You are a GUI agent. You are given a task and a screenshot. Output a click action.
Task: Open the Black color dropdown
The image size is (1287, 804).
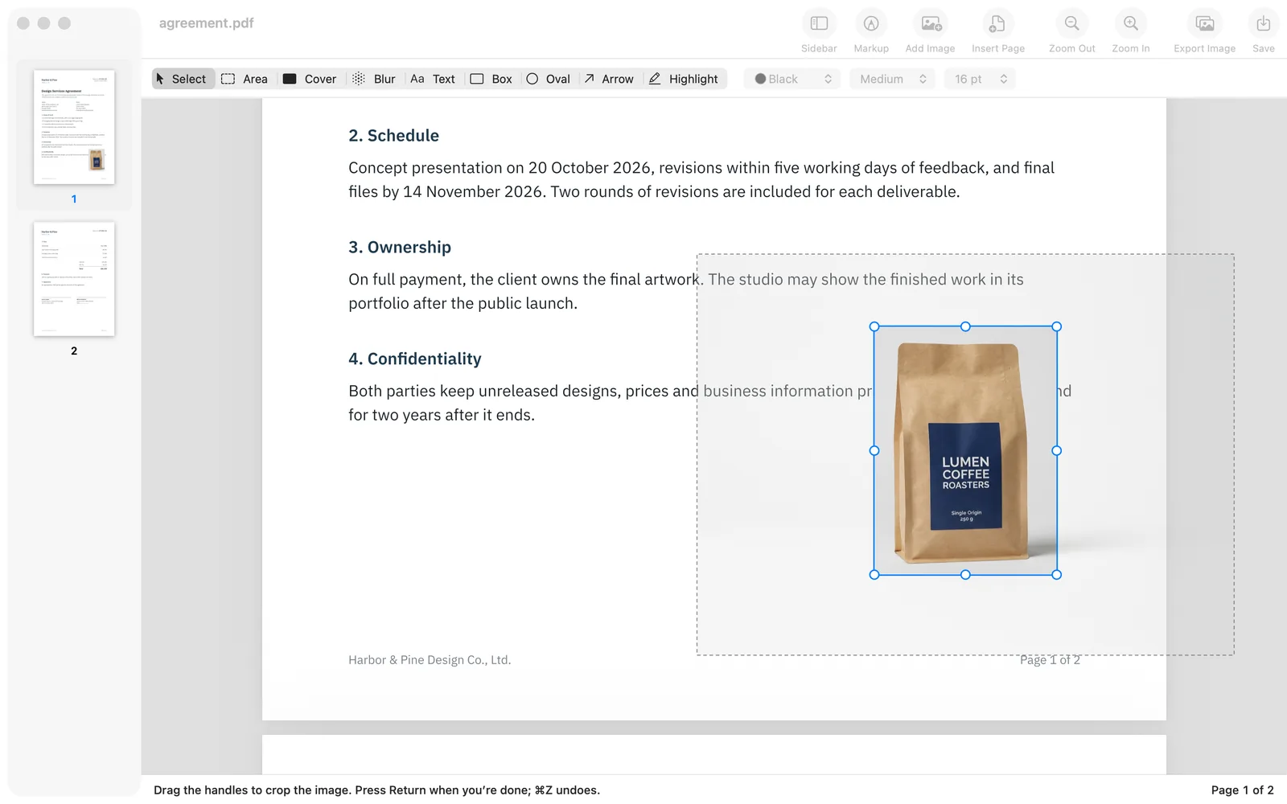click(792, 79)
